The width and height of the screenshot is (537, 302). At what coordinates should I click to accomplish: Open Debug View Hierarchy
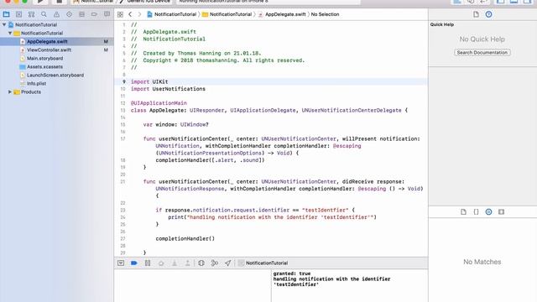(x=201, y=263)
